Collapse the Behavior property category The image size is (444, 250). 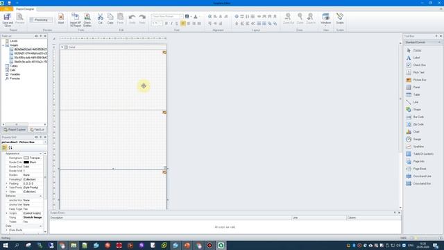(40, 196)
